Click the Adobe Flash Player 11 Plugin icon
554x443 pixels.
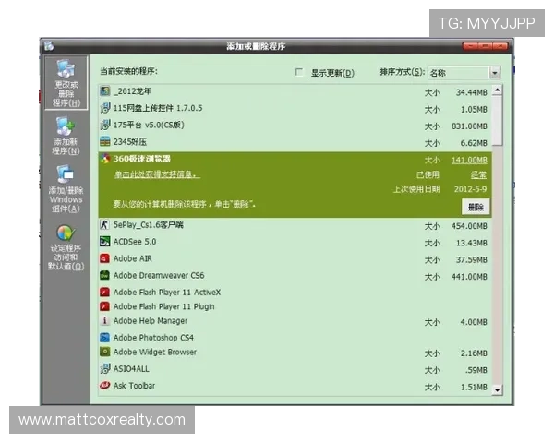[104, 306]
